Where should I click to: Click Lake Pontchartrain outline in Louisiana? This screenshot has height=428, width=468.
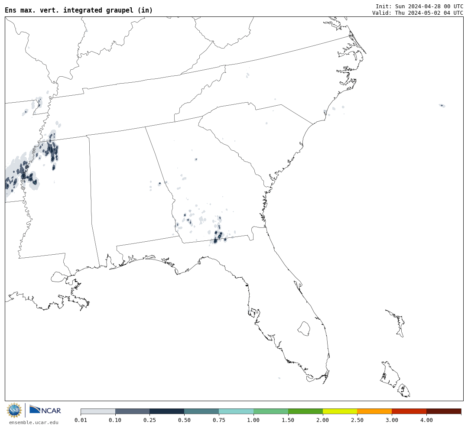point(59,277)
